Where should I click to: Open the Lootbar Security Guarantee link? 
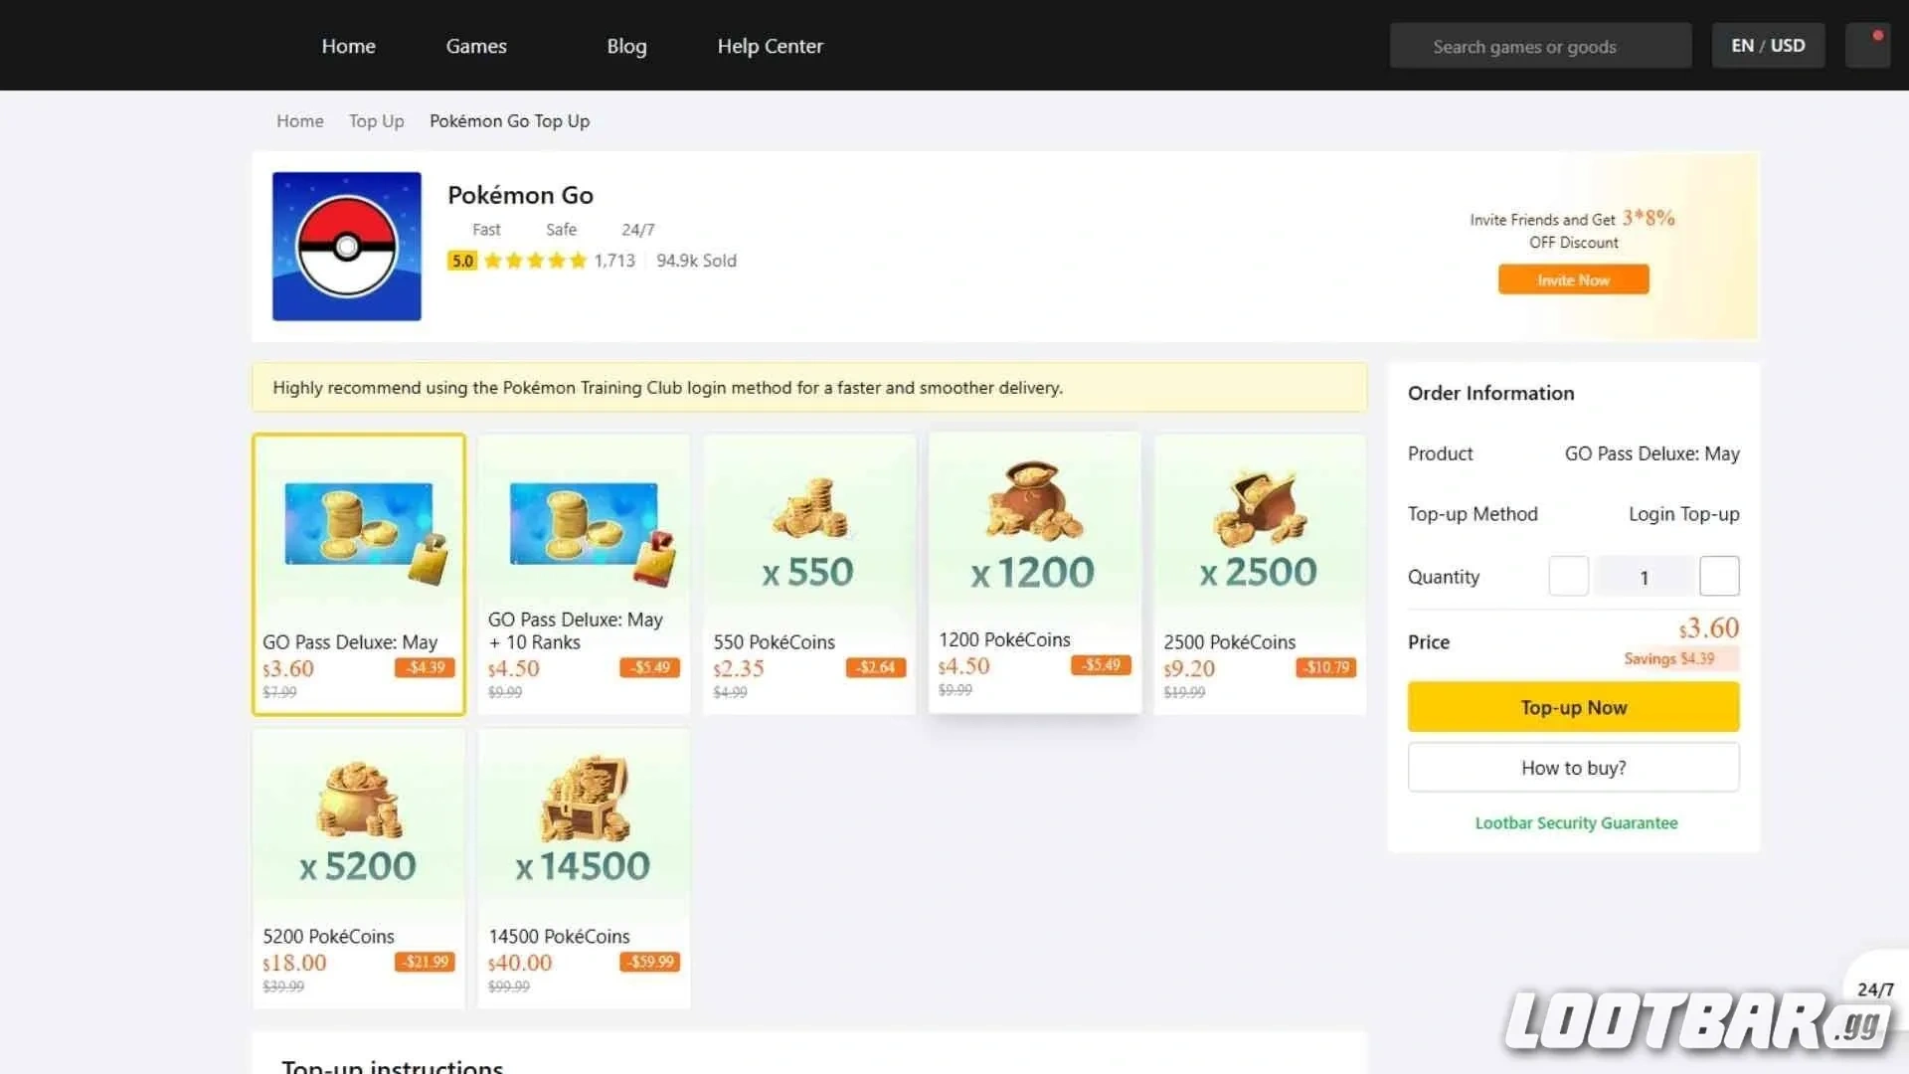(x=1576, y=823)
